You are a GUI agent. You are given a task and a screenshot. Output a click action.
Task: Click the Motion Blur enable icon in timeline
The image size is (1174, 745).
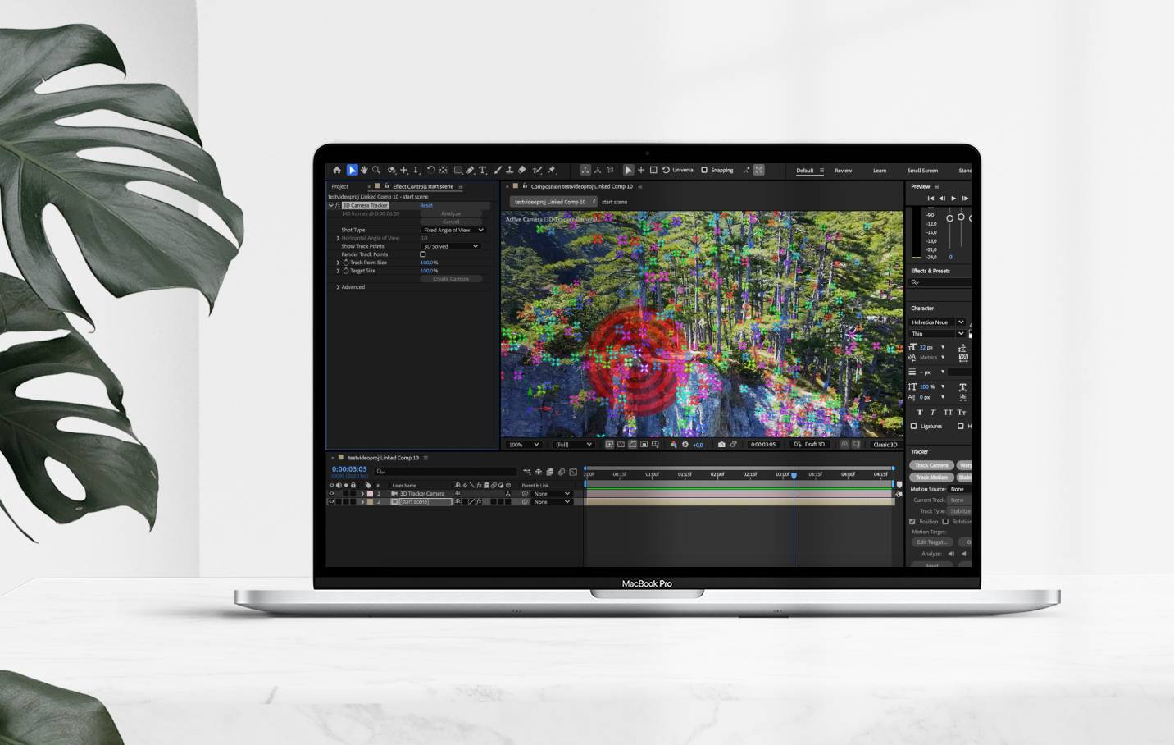[x=562, y=472]
